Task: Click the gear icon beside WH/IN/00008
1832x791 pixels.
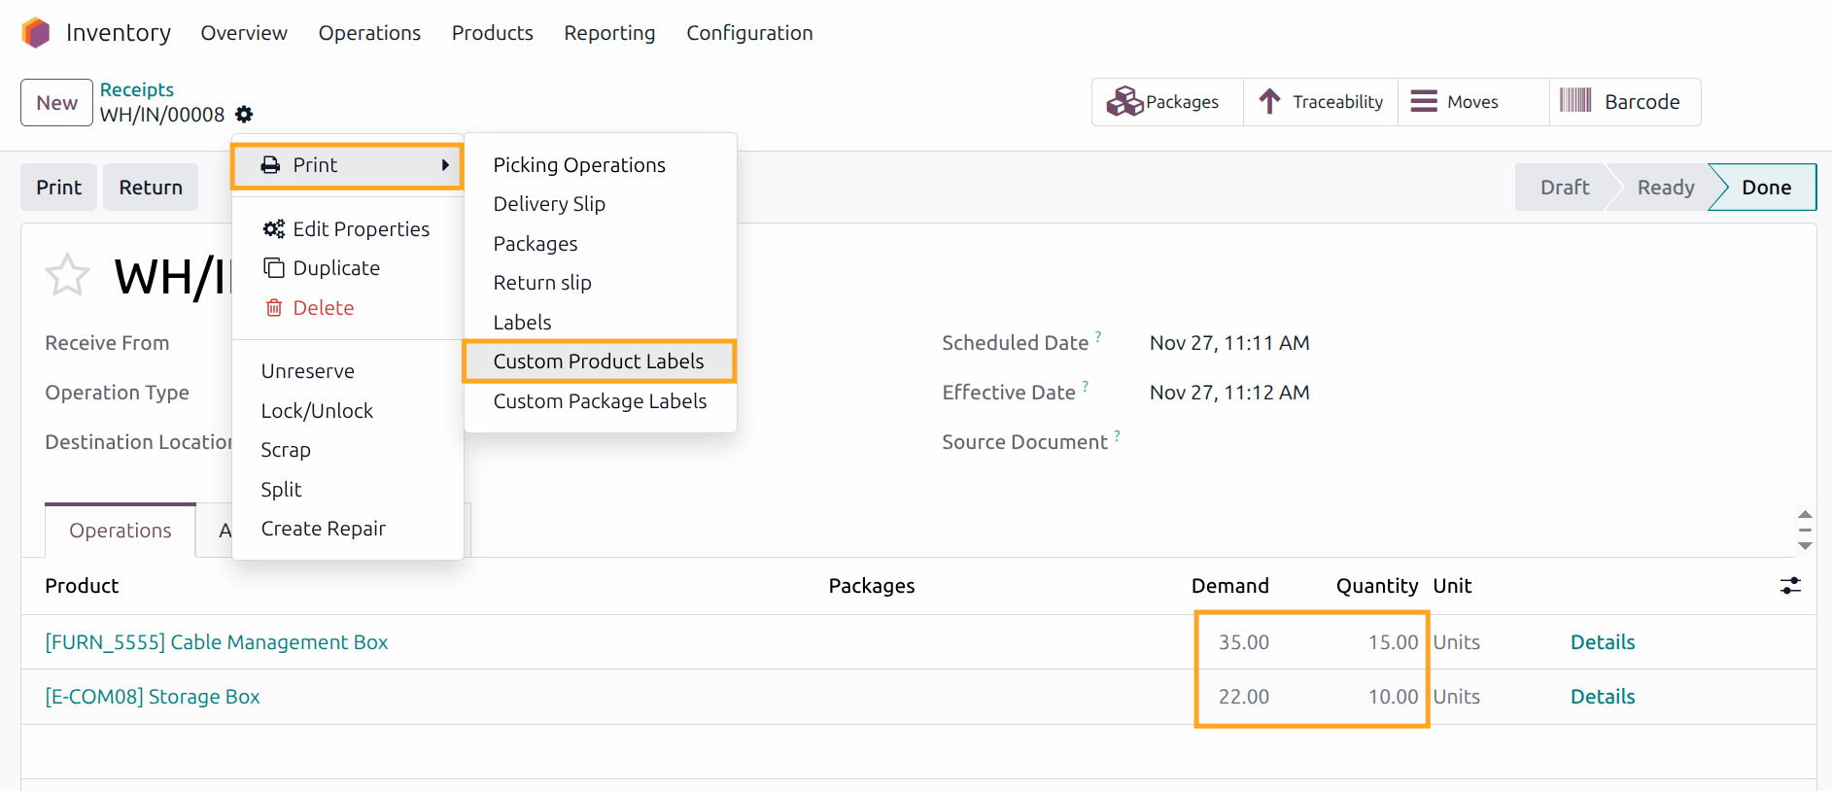Action: [x=244, y=115]
